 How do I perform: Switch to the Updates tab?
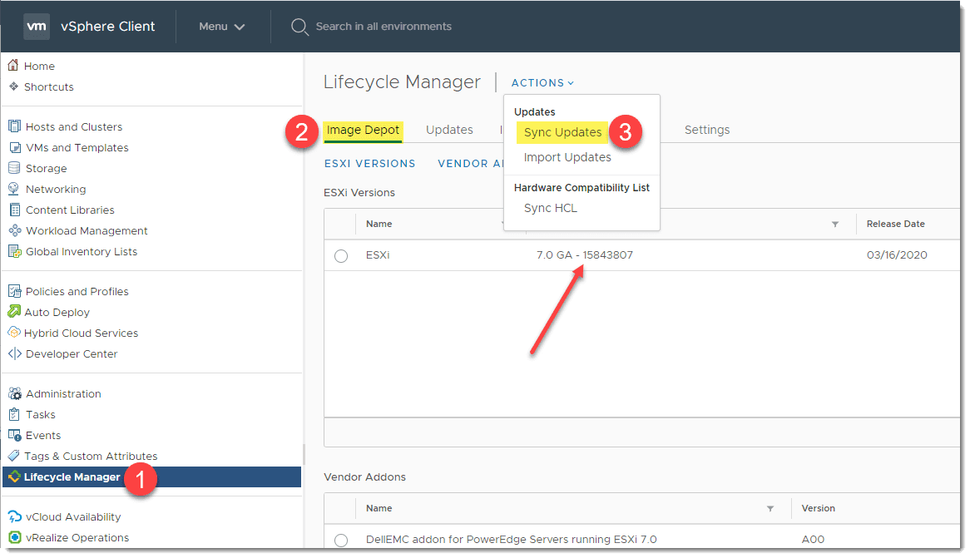coord(449,130)
